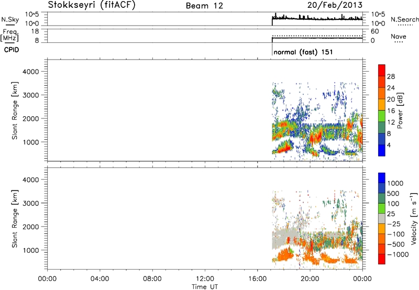Click the '60' tick on Nave axis
Screen dimensions: 419x290
coord(374,31)
